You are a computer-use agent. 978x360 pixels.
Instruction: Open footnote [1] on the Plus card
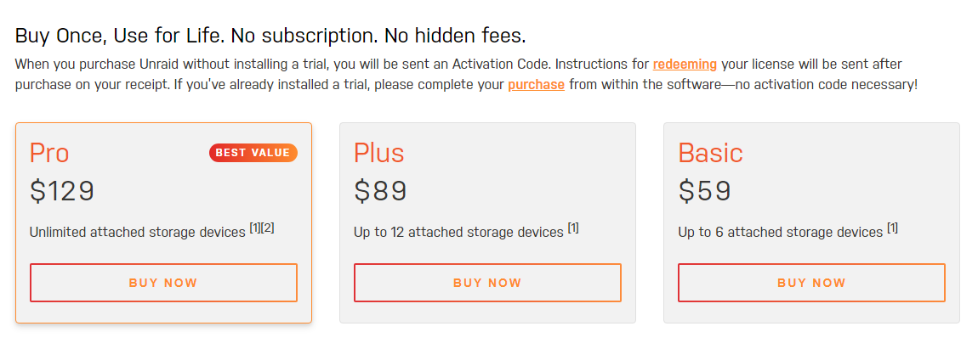tap(573, 228)
